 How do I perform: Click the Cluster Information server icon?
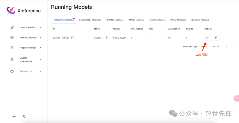tap(12, 59)
